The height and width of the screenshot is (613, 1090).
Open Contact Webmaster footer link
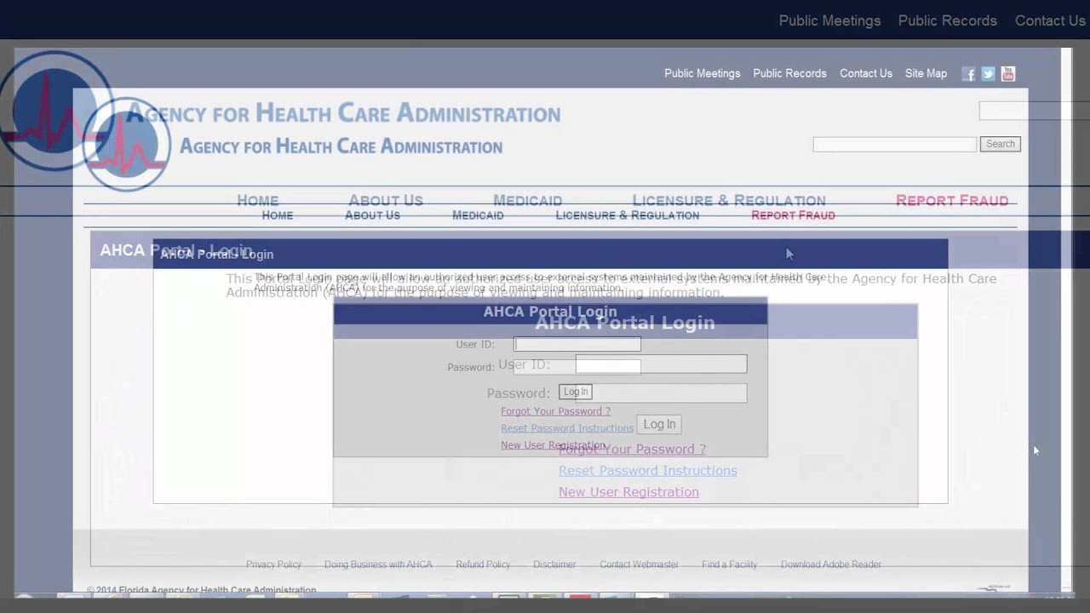coord(639,564)
